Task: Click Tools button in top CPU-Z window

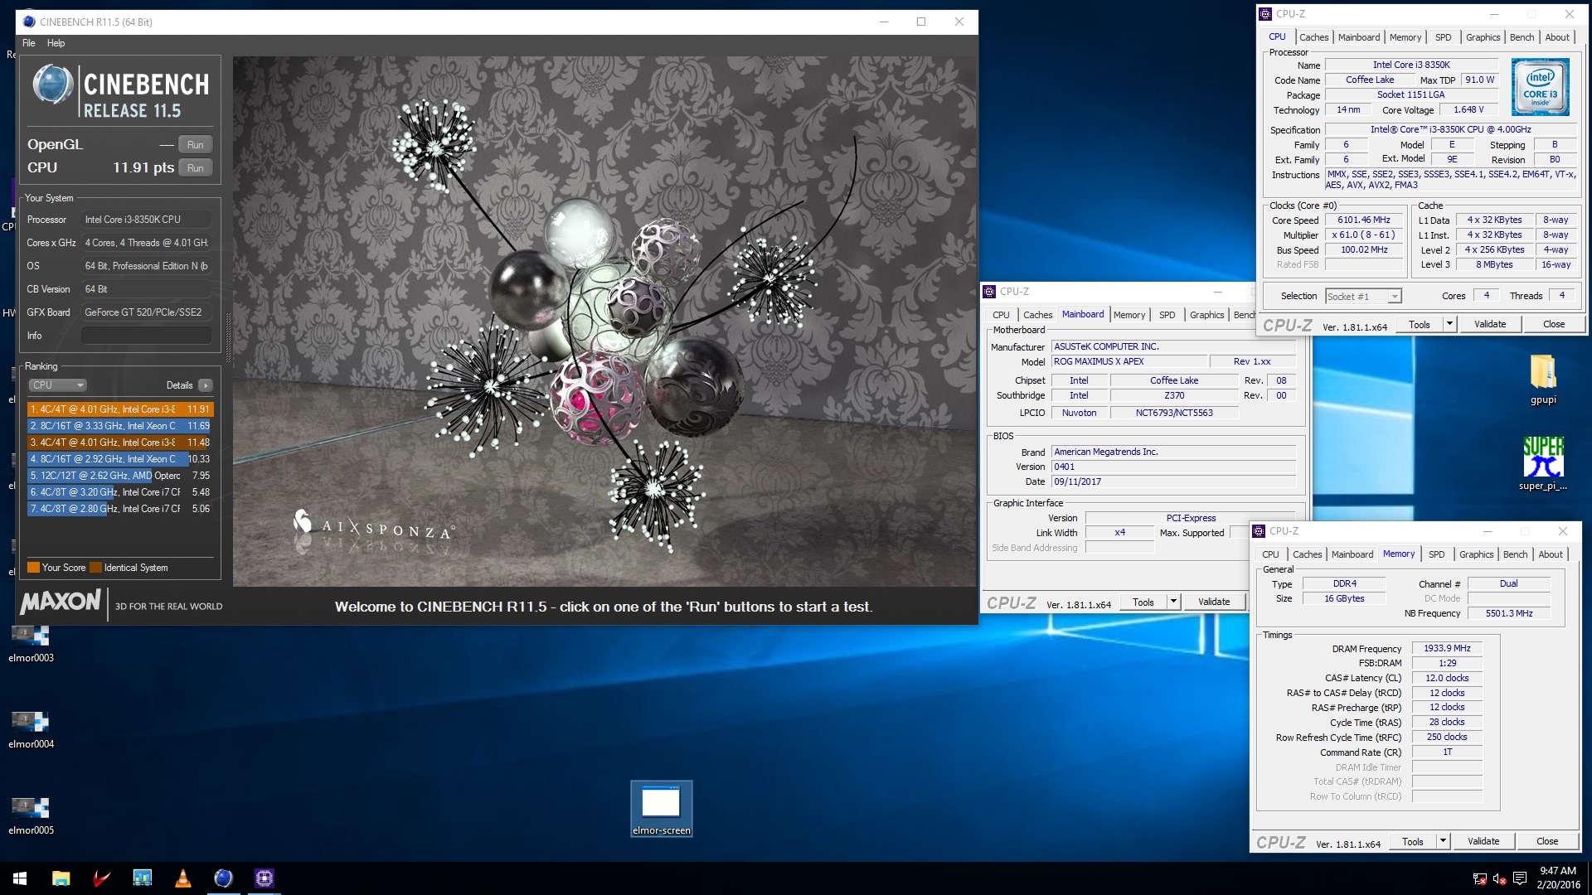Action: coord(1420,325)
